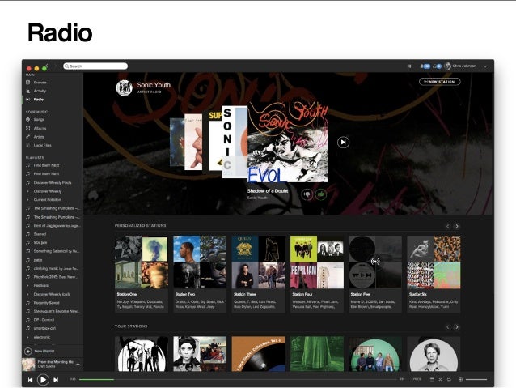
Task: Click the EVOL album cover
Action: pos(288,142)
